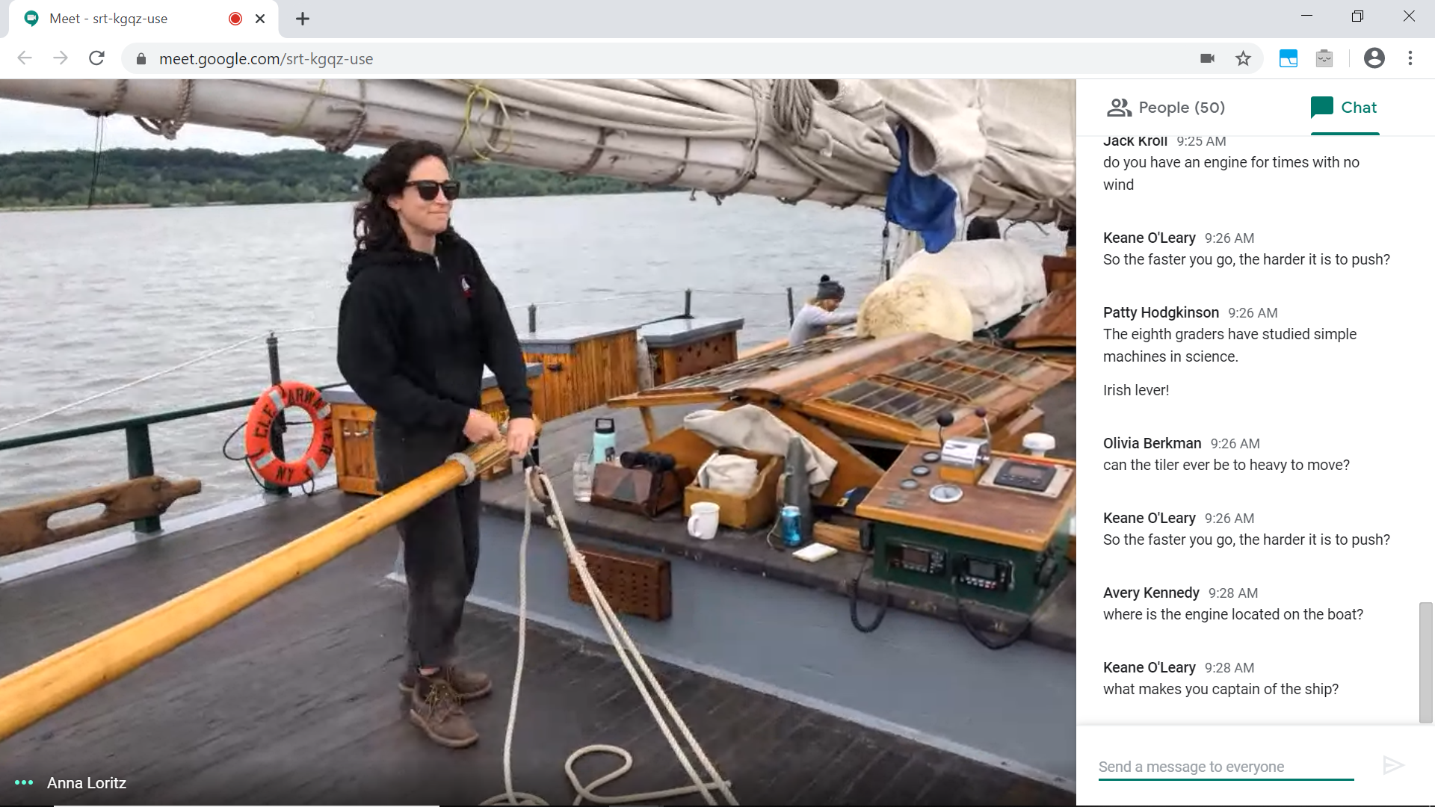Click the meet.google.com address bar URL
The height and width of the screenshot is (807, 1435).
265,59
